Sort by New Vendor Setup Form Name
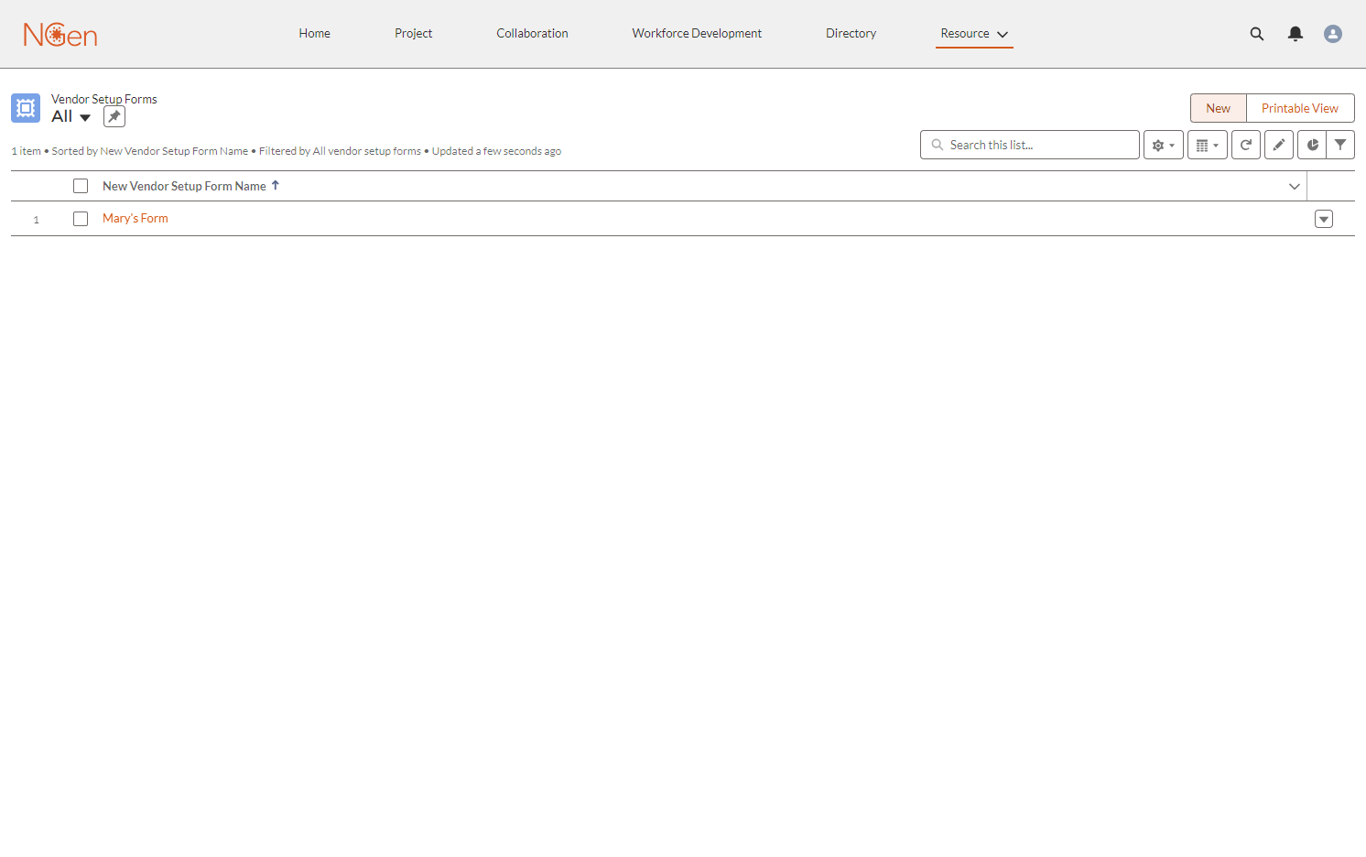 pos(190,186)
